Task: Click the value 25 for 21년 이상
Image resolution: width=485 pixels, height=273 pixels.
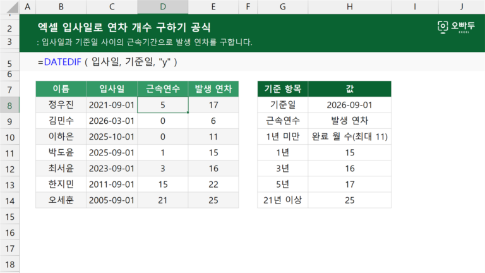Action: [349, 200]
